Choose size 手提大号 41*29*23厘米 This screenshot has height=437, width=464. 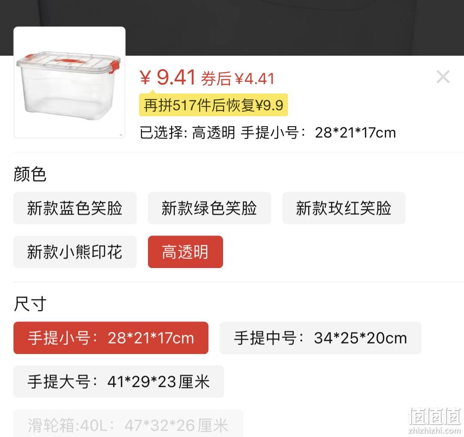coord(119,382)
